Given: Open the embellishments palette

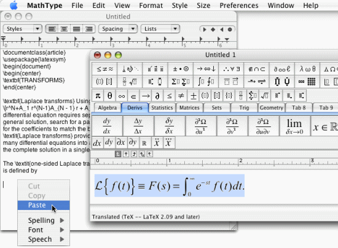Looking at the screenshot, I should 155,69.
